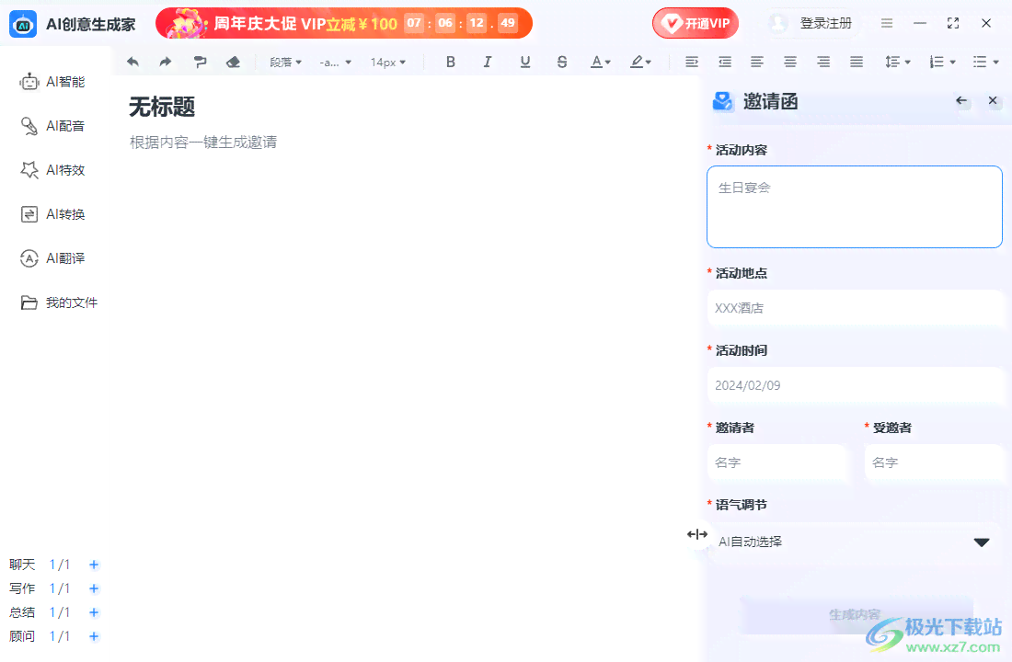Toggle italic formatting
Screen dimensions: 1012x662
tap(488, 62)
